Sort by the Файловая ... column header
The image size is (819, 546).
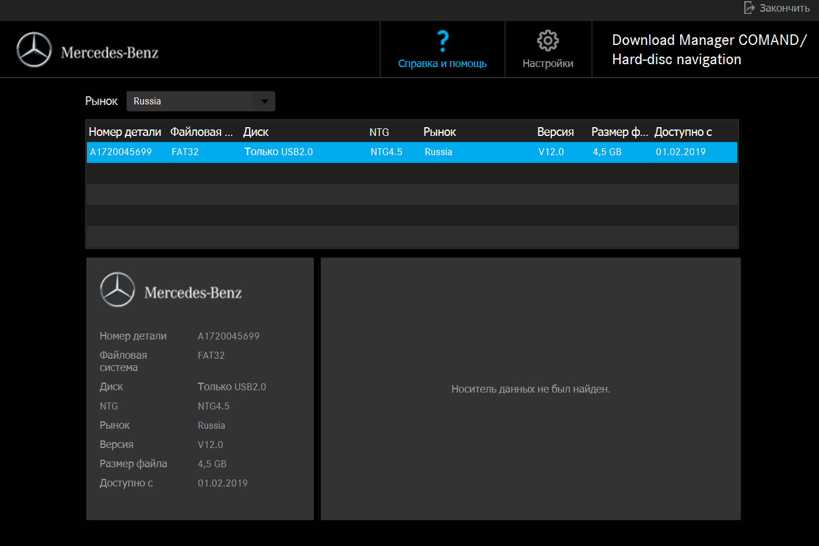201,132
